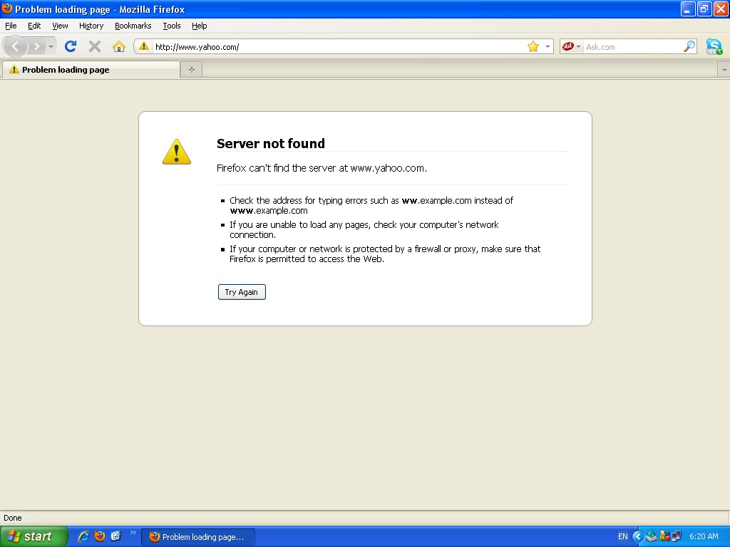Click the EN language indicator
Image resolution: width=730 pixels, height=547 pixels.
pyautogui.click(x=623, y=536)
